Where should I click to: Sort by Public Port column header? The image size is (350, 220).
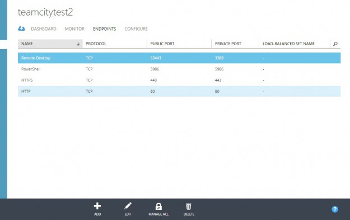pyautogui.click(x=162, y=44)
